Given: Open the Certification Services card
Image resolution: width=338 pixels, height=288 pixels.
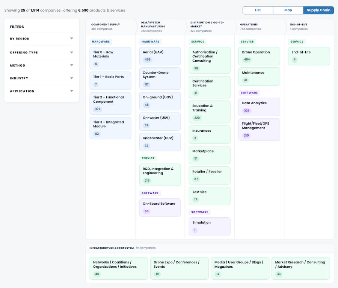Looking at the screenshot, I should (x=210, y=87).
